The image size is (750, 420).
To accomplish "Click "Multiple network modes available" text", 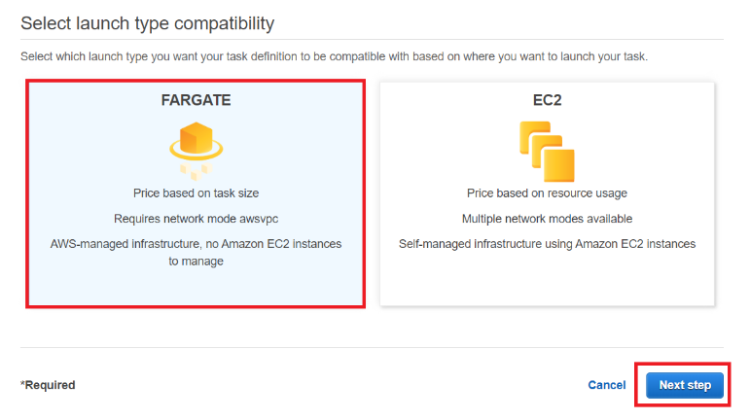I will [547, 219].
